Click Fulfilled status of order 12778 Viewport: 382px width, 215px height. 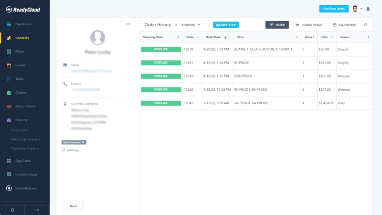pyautogui.click(x=161, y=49)
